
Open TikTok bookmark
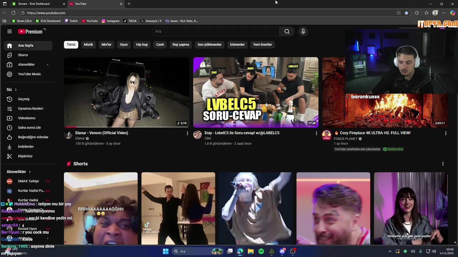130,21
